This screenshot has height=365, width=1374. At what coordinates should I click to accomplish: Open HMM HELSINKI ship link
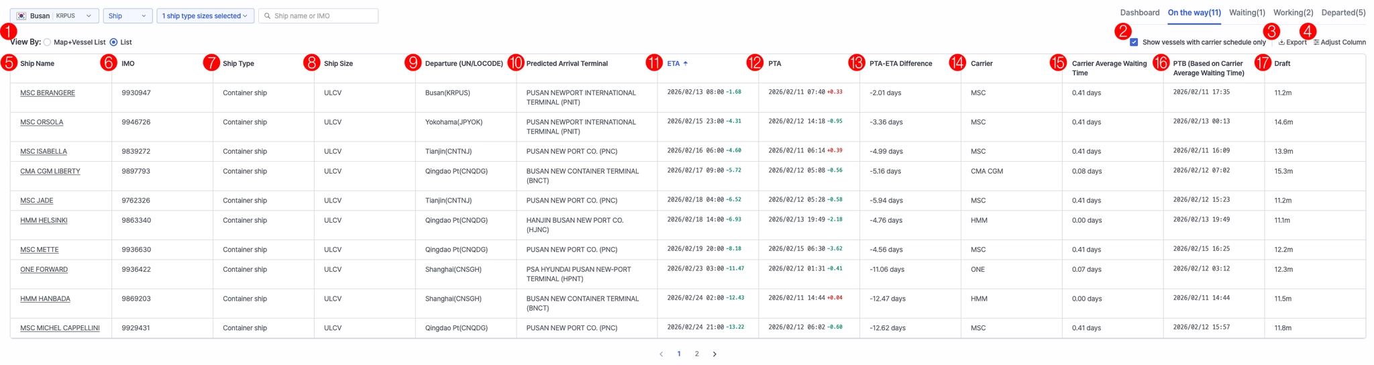[x=44, y=220]
